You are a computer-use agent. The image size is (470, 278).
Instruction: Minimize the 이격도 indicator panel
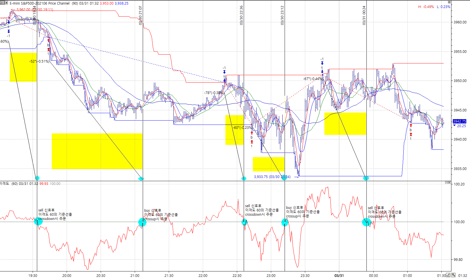pyautogui.click(x=446, y=183)
